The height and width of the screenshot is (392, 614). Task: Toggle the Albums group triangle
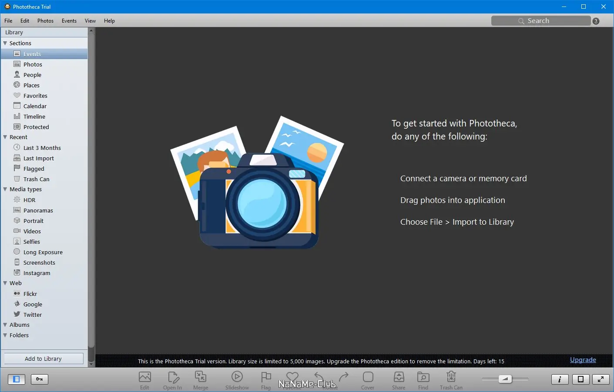(x=5, y=325)
